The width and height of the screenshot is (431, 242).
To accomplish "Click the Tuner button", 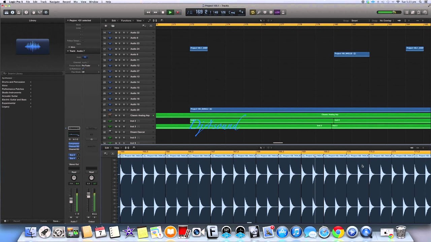I will click(x=259, y=12).
